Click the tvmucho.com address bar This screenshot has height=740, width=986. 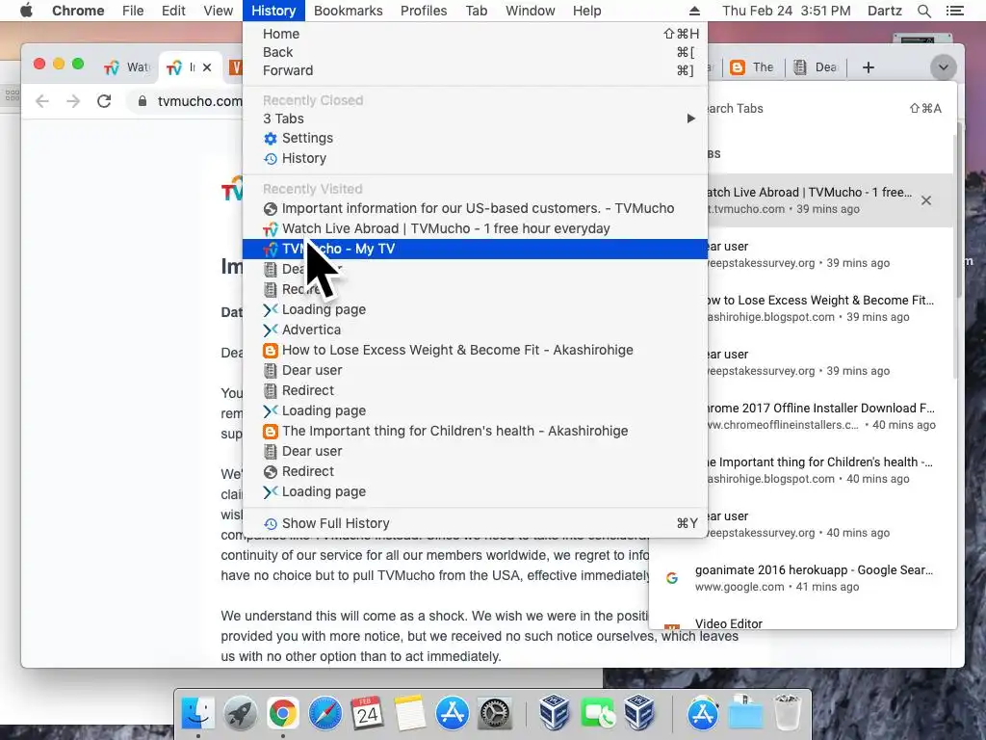199,100
